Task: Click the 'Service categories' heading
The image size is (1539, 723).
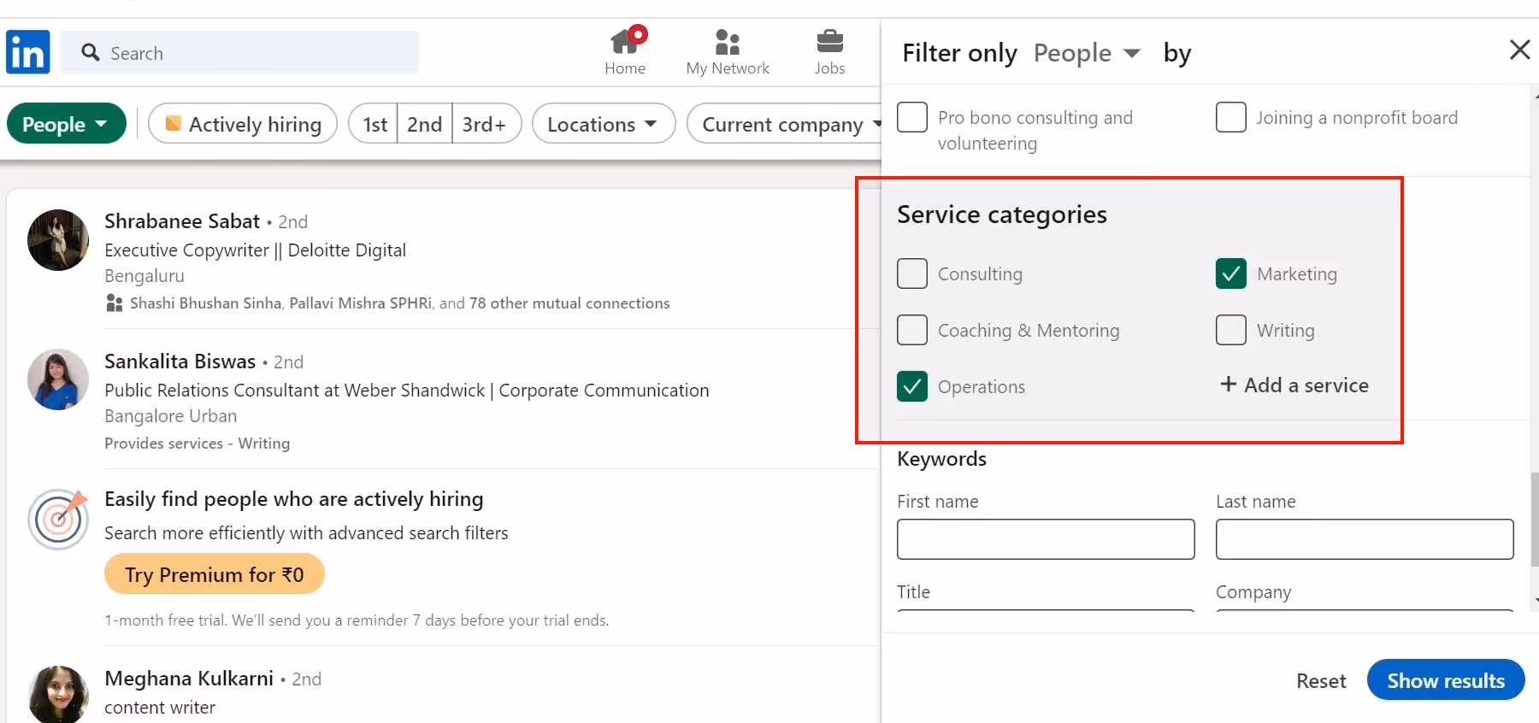Action: (1001, 215)
